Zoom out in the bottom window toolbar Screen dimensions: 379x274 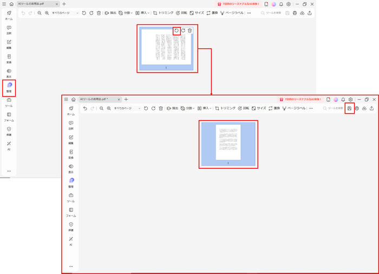tap(102, 108)
